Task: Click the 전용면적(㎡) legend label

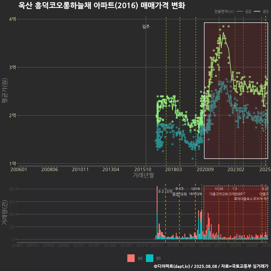Action: coord(224,12)
